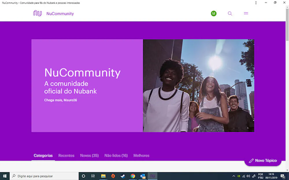Switch to the Melhores tab

[141, 156]
